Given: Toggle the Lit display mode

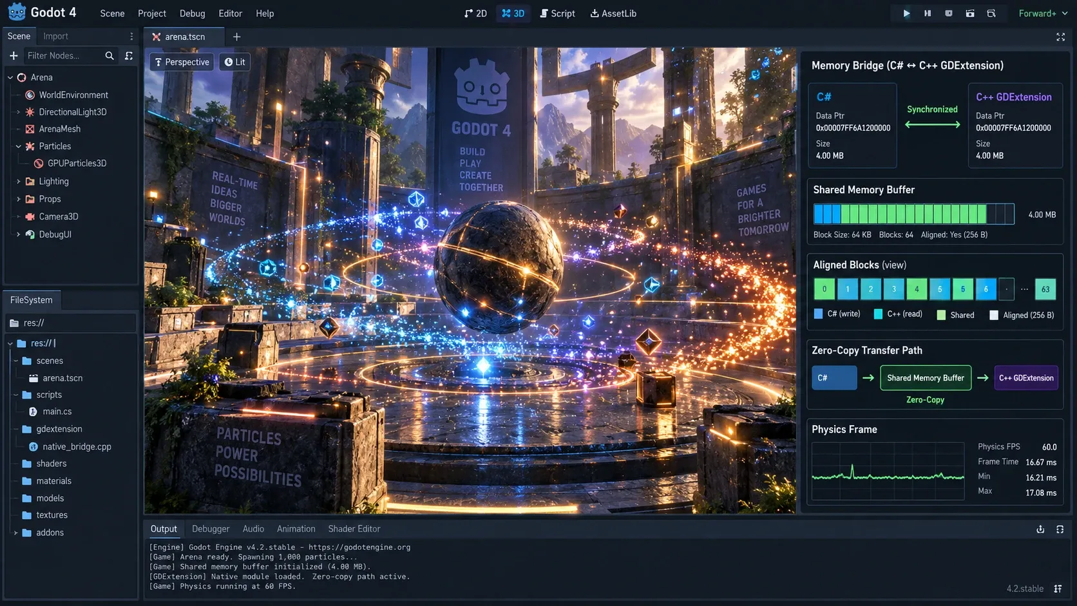Looking at the screenshot, I should point(234,62).
